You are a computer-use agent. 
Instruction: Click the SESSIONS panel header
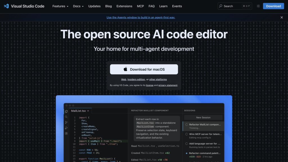(x=190, y=111)
